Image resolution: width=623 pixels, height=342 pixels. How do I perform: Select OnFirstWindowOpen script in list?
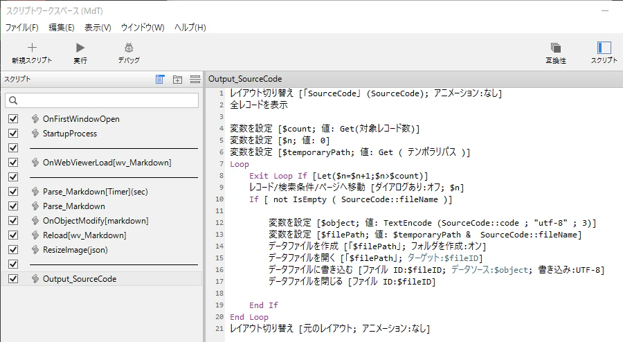click(81, 119)
